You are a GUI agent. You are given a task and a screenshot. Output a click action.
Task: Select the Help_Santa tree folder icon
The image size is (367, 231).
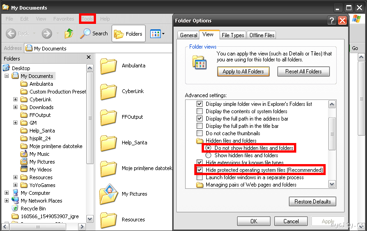23,131
